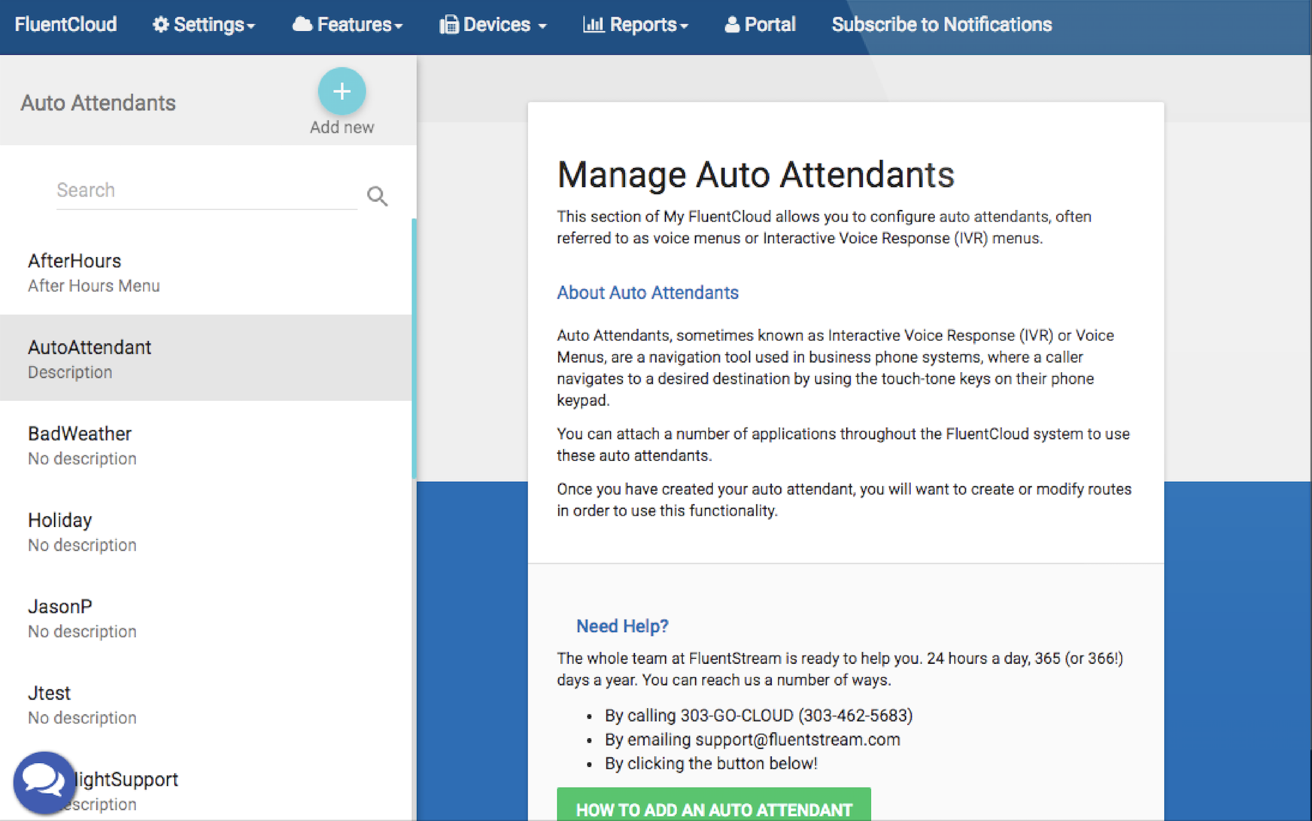This screenshot has height=821, width=1312.
Task: Open the live chat bubble icon
Action: pos(43,782)
